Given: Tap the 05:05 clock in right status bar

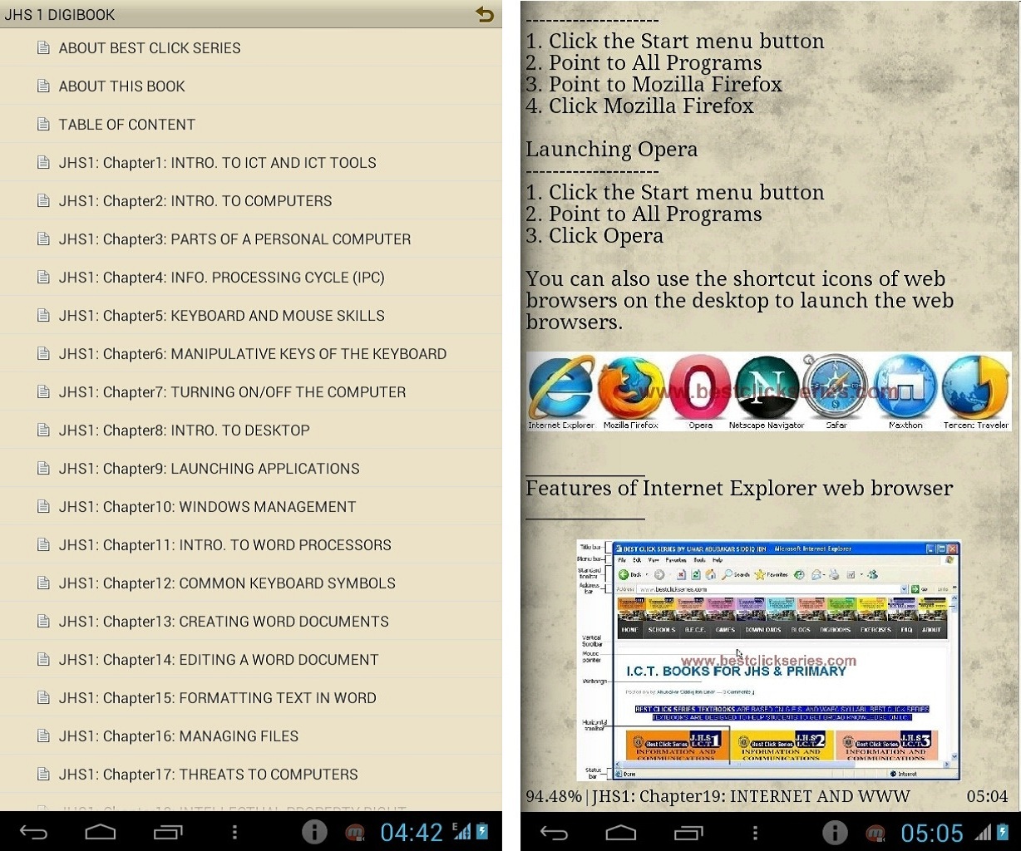Looking at the screenshot, I should 931,833.
